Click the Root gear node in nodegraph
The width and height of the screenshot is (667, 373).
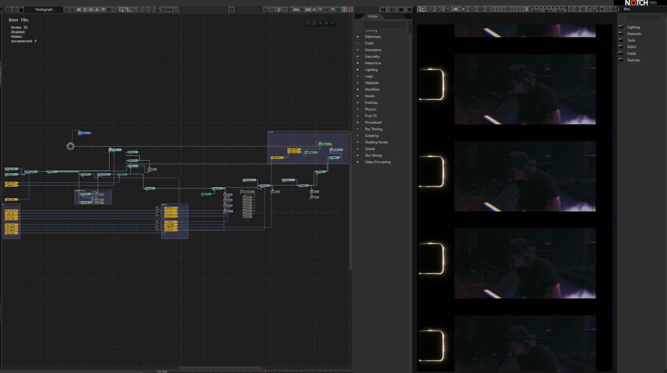pos(70,146)
